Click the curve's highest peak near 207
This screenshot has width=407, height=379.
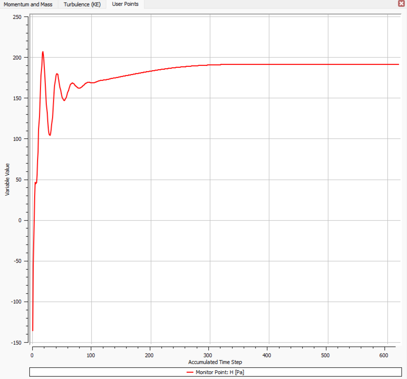[x=43, y=52]
